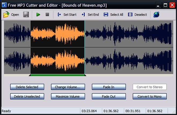177x115 pixels.
Task: Click the orange selected waveform in the bottom channel
Action: point(57,61)
